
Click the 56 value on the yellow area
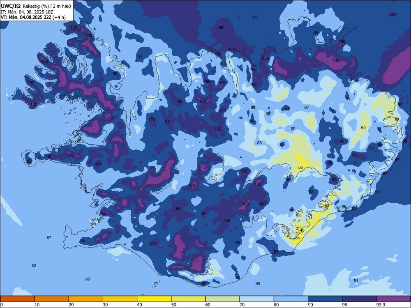click(x=300, y=167)
